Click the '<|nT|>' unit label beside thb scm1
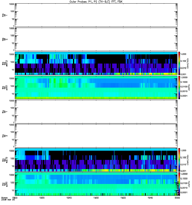This screenshot has height=205, width=192. [189, 87]
